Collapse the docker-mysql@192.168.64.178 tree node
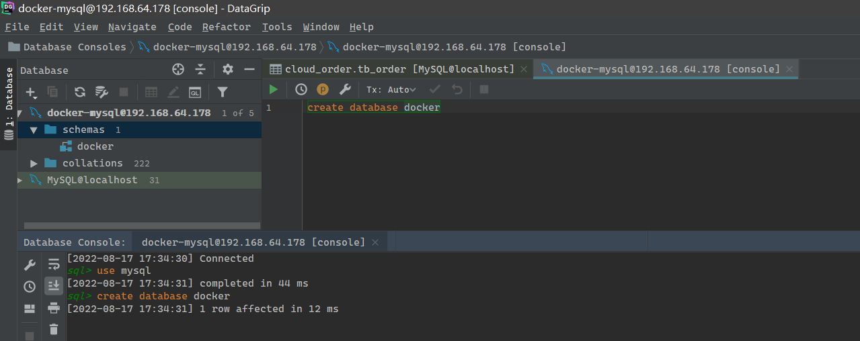This screenshot has height=341, width=860. (x=20, y=113)
